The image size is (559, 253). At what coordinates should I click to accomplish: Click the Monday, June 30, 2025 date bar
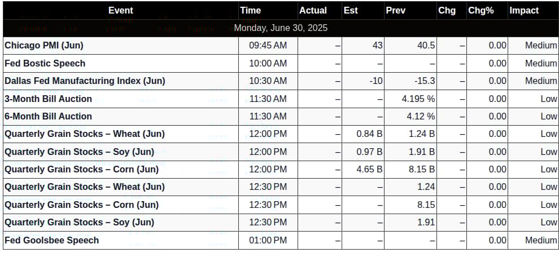pyautogui.click(x=280, y=28)
